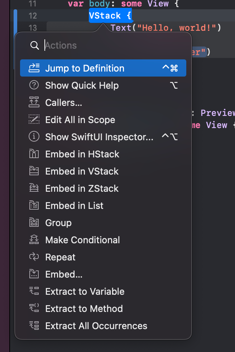Click the Embed in ZStack icon
235x352 pixels.
pyautogui.click(x=34, y=188)
